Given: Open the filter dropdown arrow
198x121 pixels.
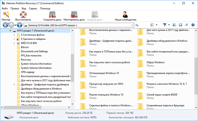Looking at the screenshot, I should [x=169, y=25].
